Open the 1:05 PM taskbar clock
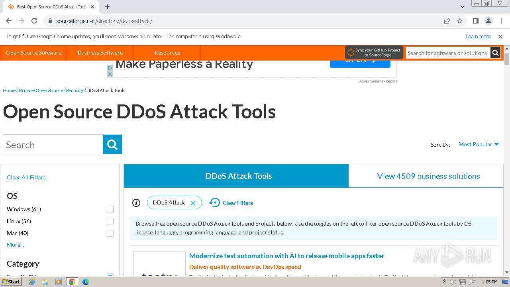Screen dimensions: 510x287 (x=490, y=282)
